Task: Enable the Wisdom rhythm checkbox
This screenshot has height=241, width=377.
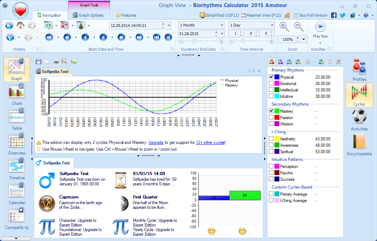Action: point(271,124)
